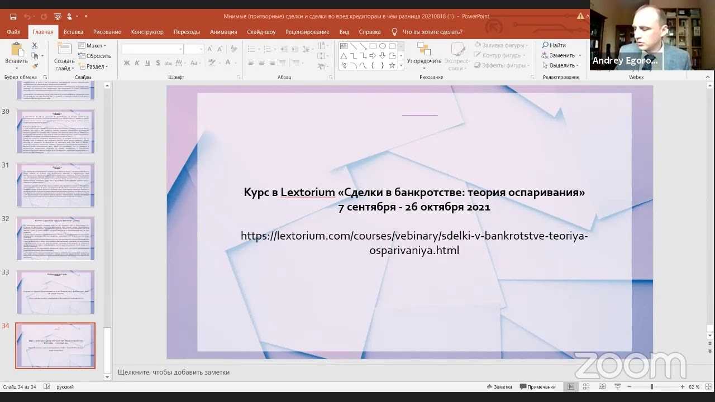Click the Redo icon in the title bar
715x402 pixels.
click(x=44, y=17)
